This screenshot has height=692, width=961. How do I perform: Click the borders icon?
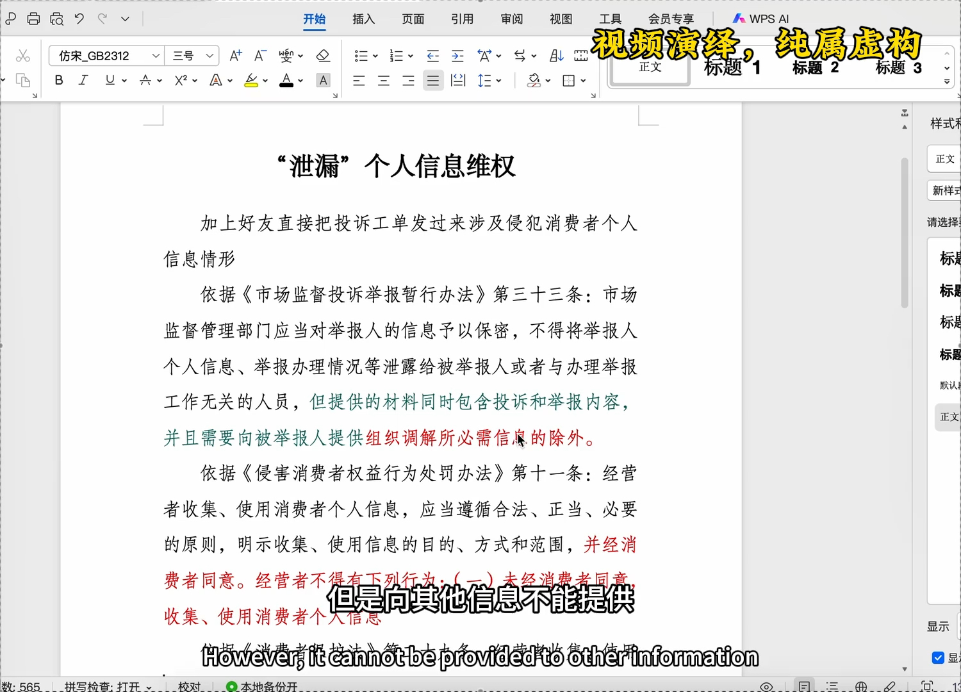coord(568,81)
